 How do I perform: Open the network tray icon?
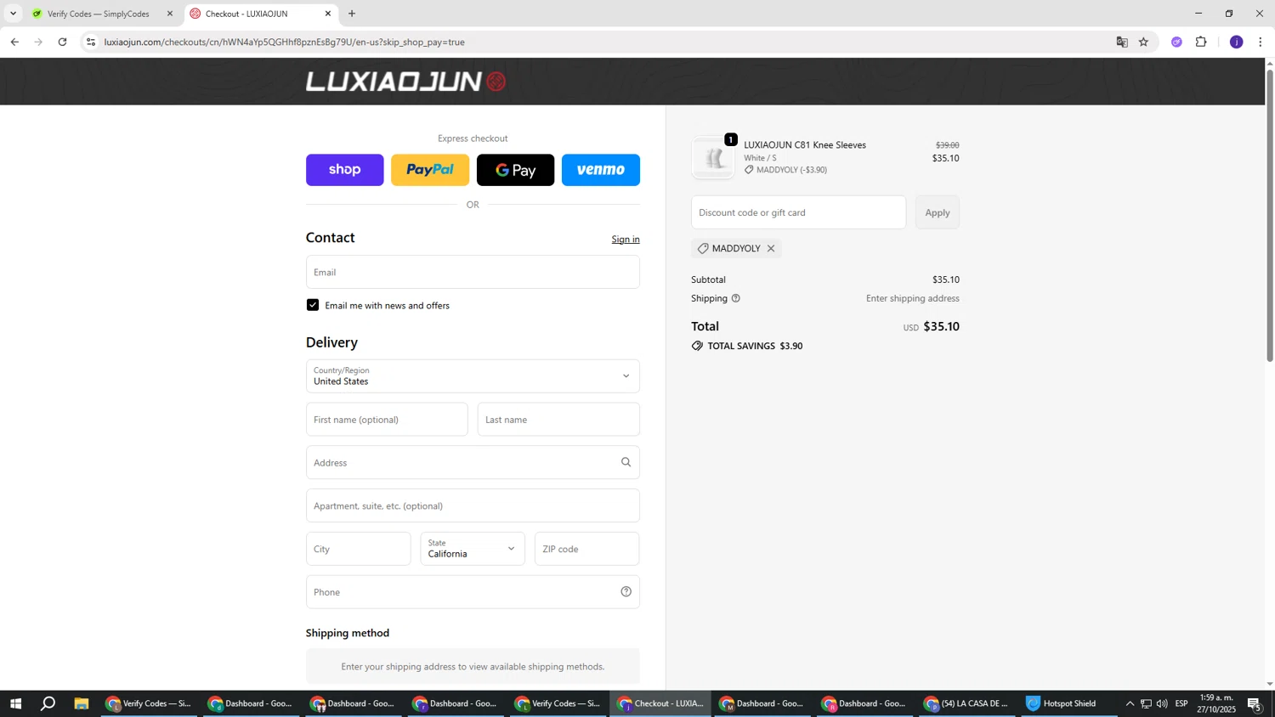coord(1146,703)
